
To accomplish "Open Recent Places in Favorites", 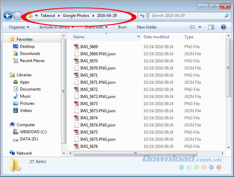I will [32, 61].
